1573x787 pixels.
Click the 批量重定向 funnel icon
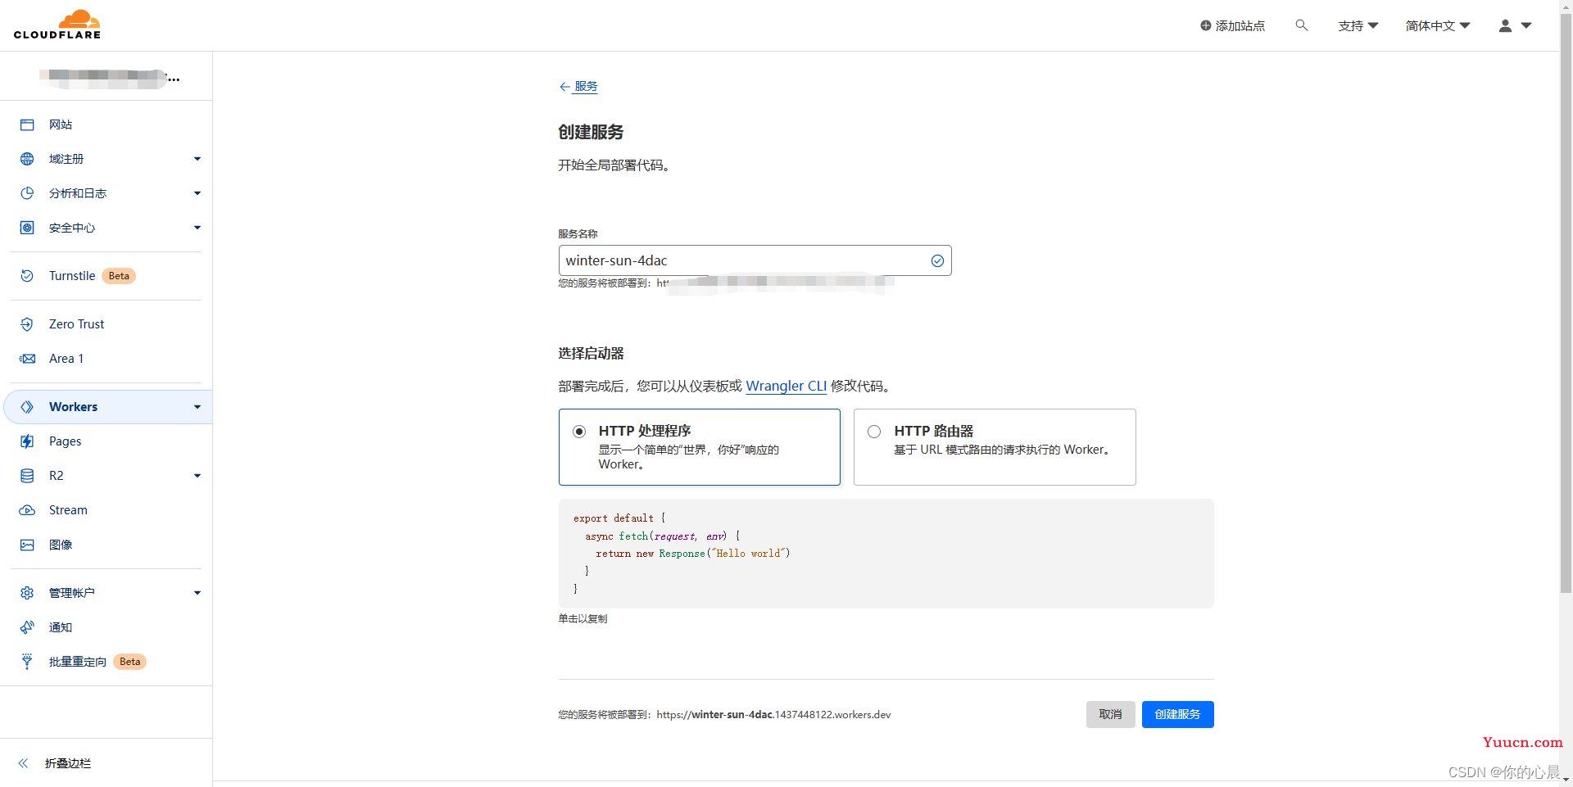(x=27, y=662)
